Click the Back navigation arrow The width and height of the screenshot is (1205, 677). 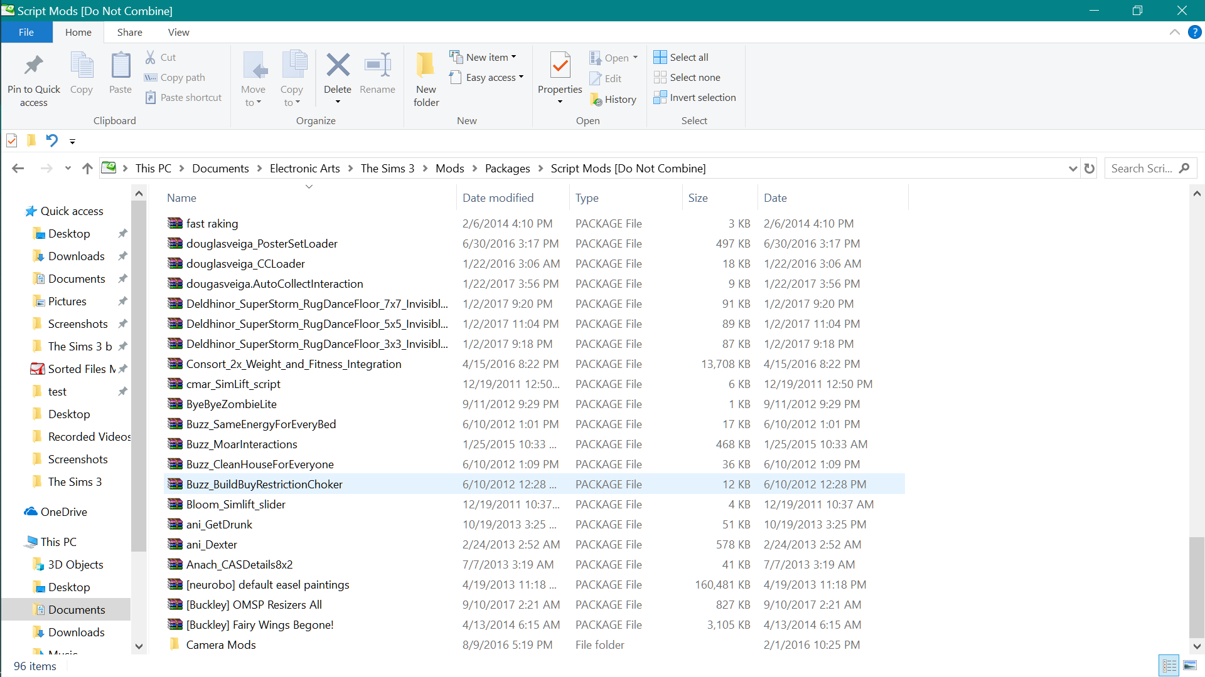(x=18, y=168)
